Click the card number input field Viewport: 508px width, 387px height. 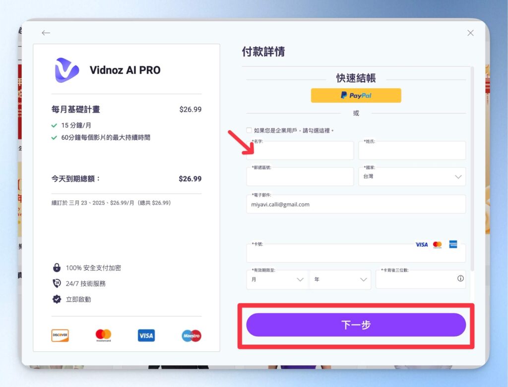[356, 253]
